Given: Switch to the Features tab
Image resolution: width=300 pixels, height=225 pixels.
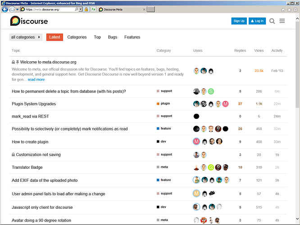Looking at the screenshot, I should 132,37.
